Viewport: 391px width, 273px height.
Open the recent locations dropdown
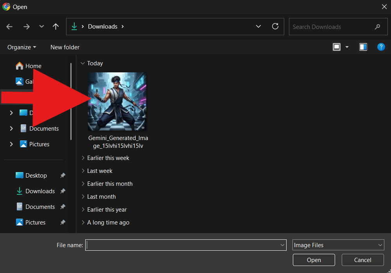coord(41,27)
